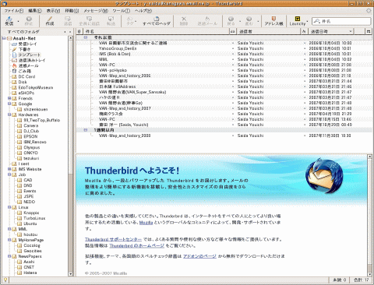Click the すべてのヘッダ all headers icon

coord(157,21)
